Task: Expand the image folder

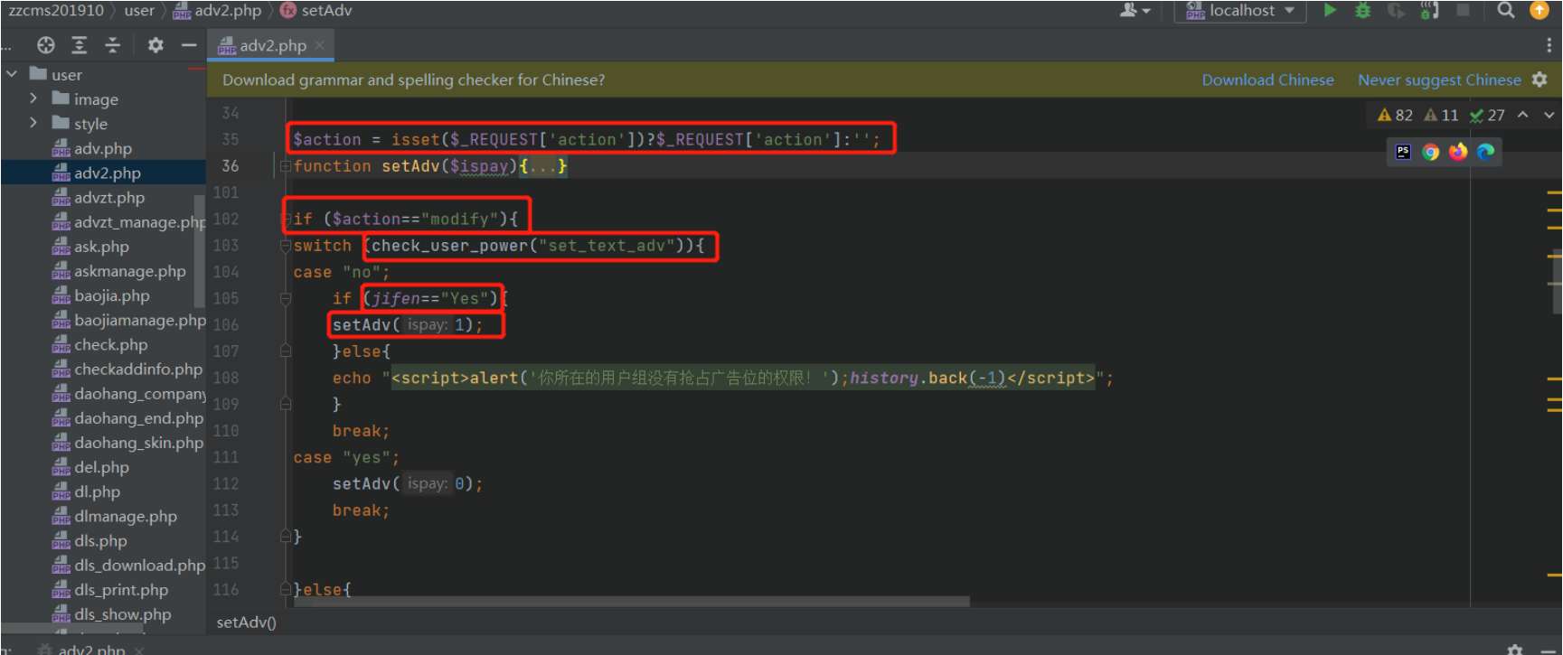Action: (x=33, y=98)
